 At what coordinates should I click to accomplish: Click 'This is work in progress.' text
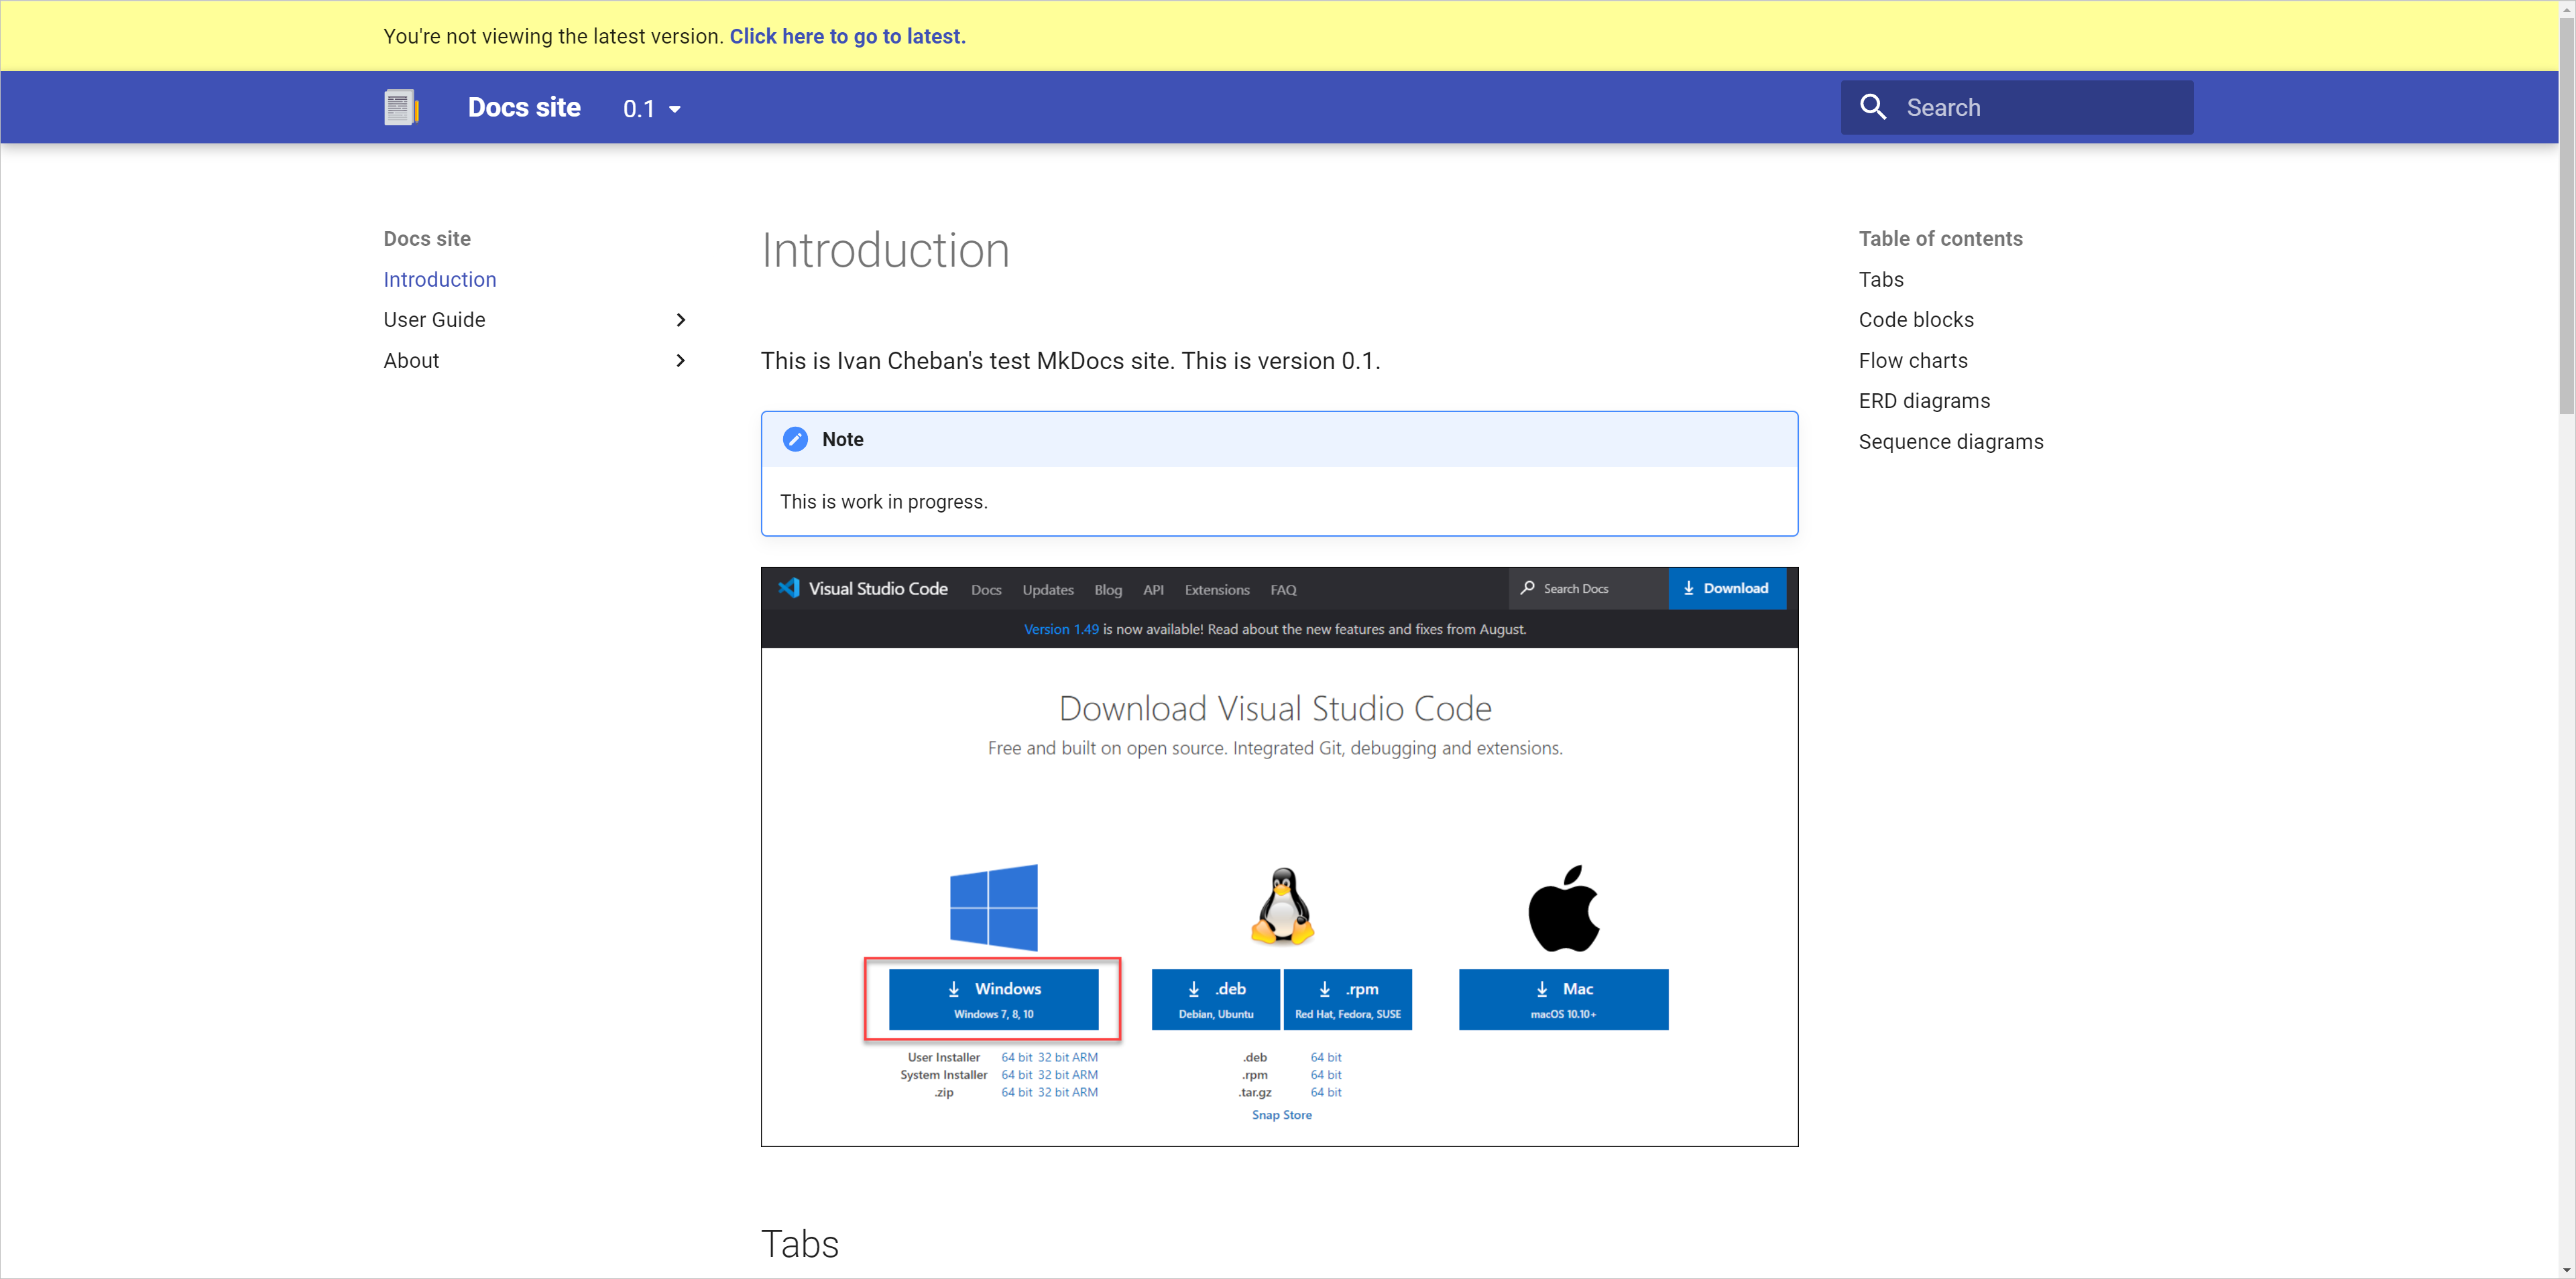[884, 502]
